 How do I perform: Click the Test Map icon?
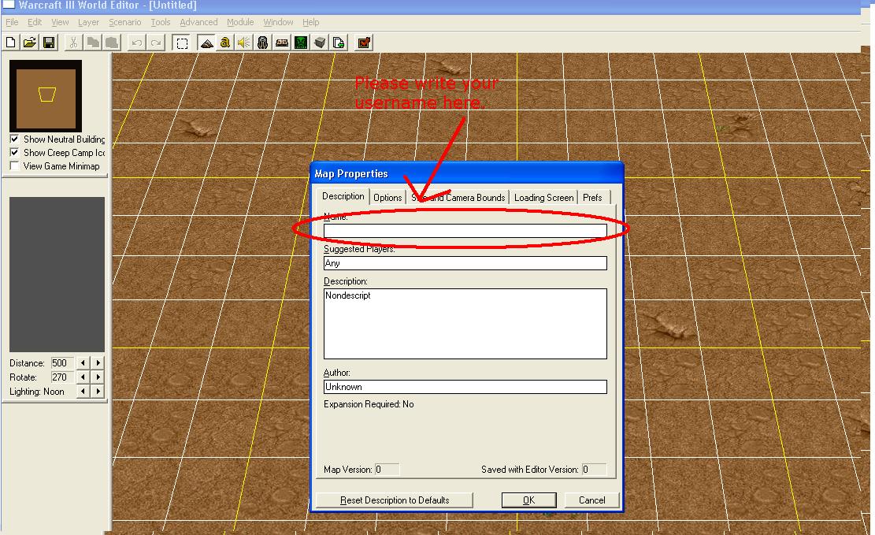point(365,43)
